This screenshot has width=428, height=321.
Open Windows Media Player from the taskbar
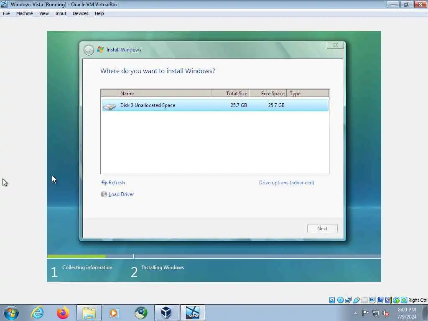[x=114, y=313]
